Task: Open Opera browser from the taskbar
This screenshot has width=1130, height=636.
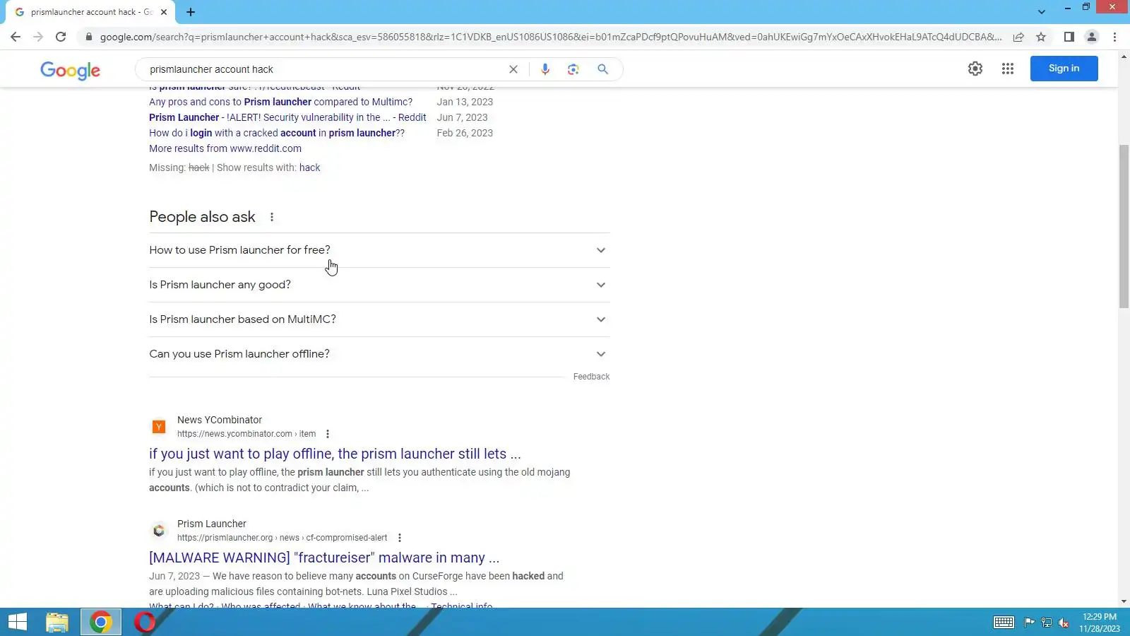Action: (x=145, y=622)
